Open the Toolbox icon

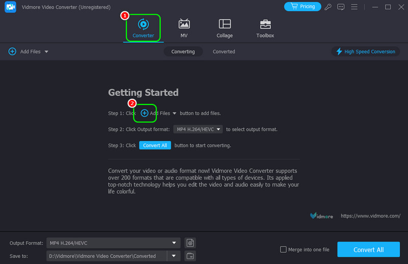click(x=265, y=28)
